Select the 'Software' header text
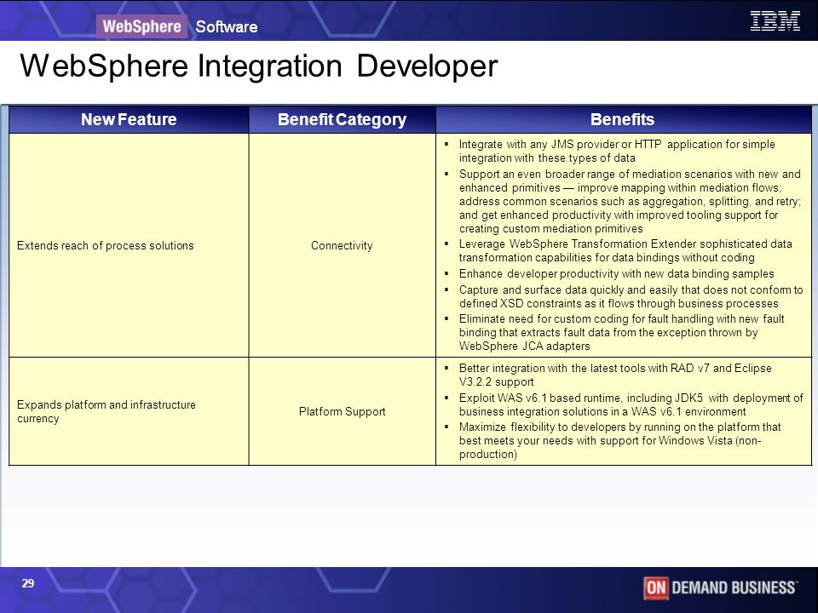Screen dimensions: 818x613 [227, 26]
